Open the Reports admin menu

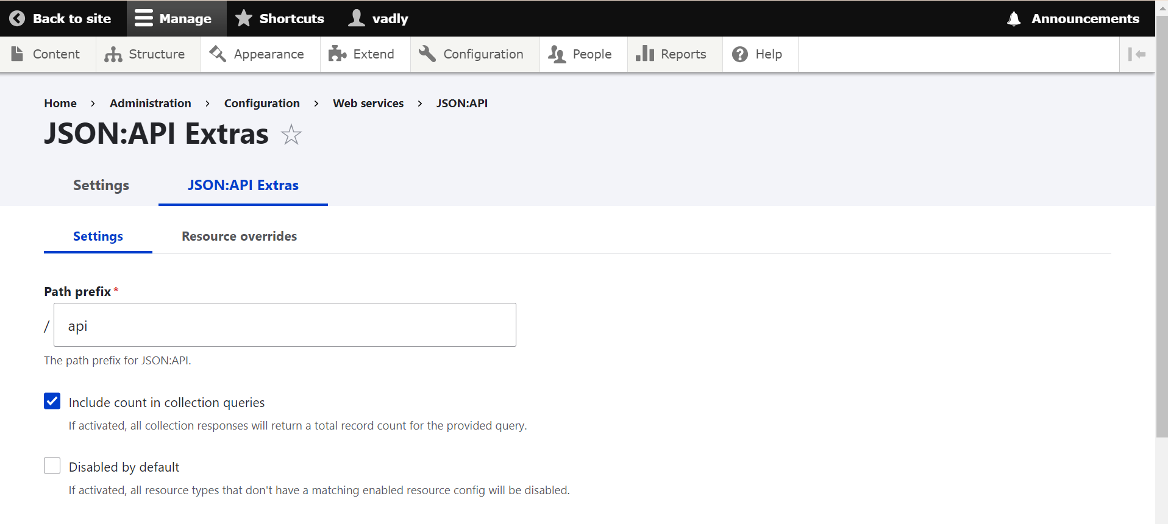pyautogui.click(x=671, y=54)
